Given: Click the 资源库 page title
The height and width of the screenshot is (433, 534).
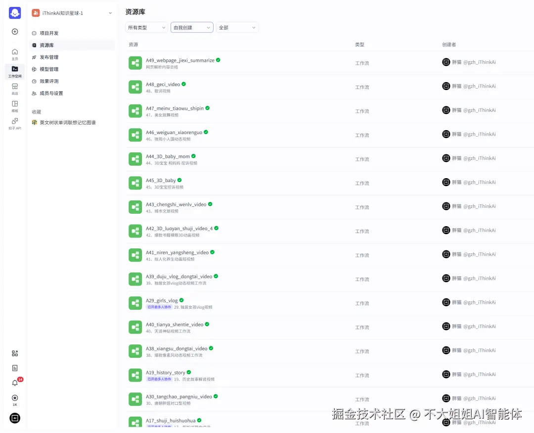Looking at the screenshot, I should pyautogui.click(x=135, y=12).
